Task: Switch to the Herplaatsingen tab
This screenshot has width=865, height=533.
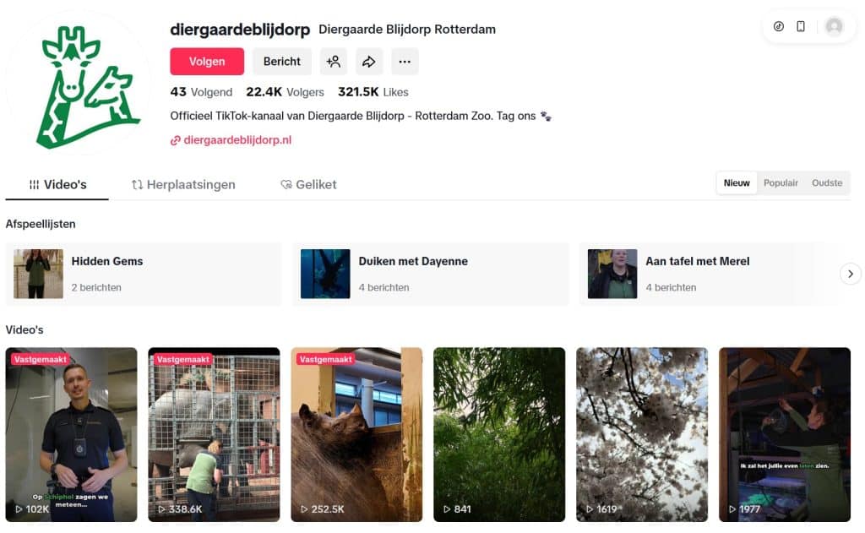Action: pyautogui.click(x=183, y=185)
